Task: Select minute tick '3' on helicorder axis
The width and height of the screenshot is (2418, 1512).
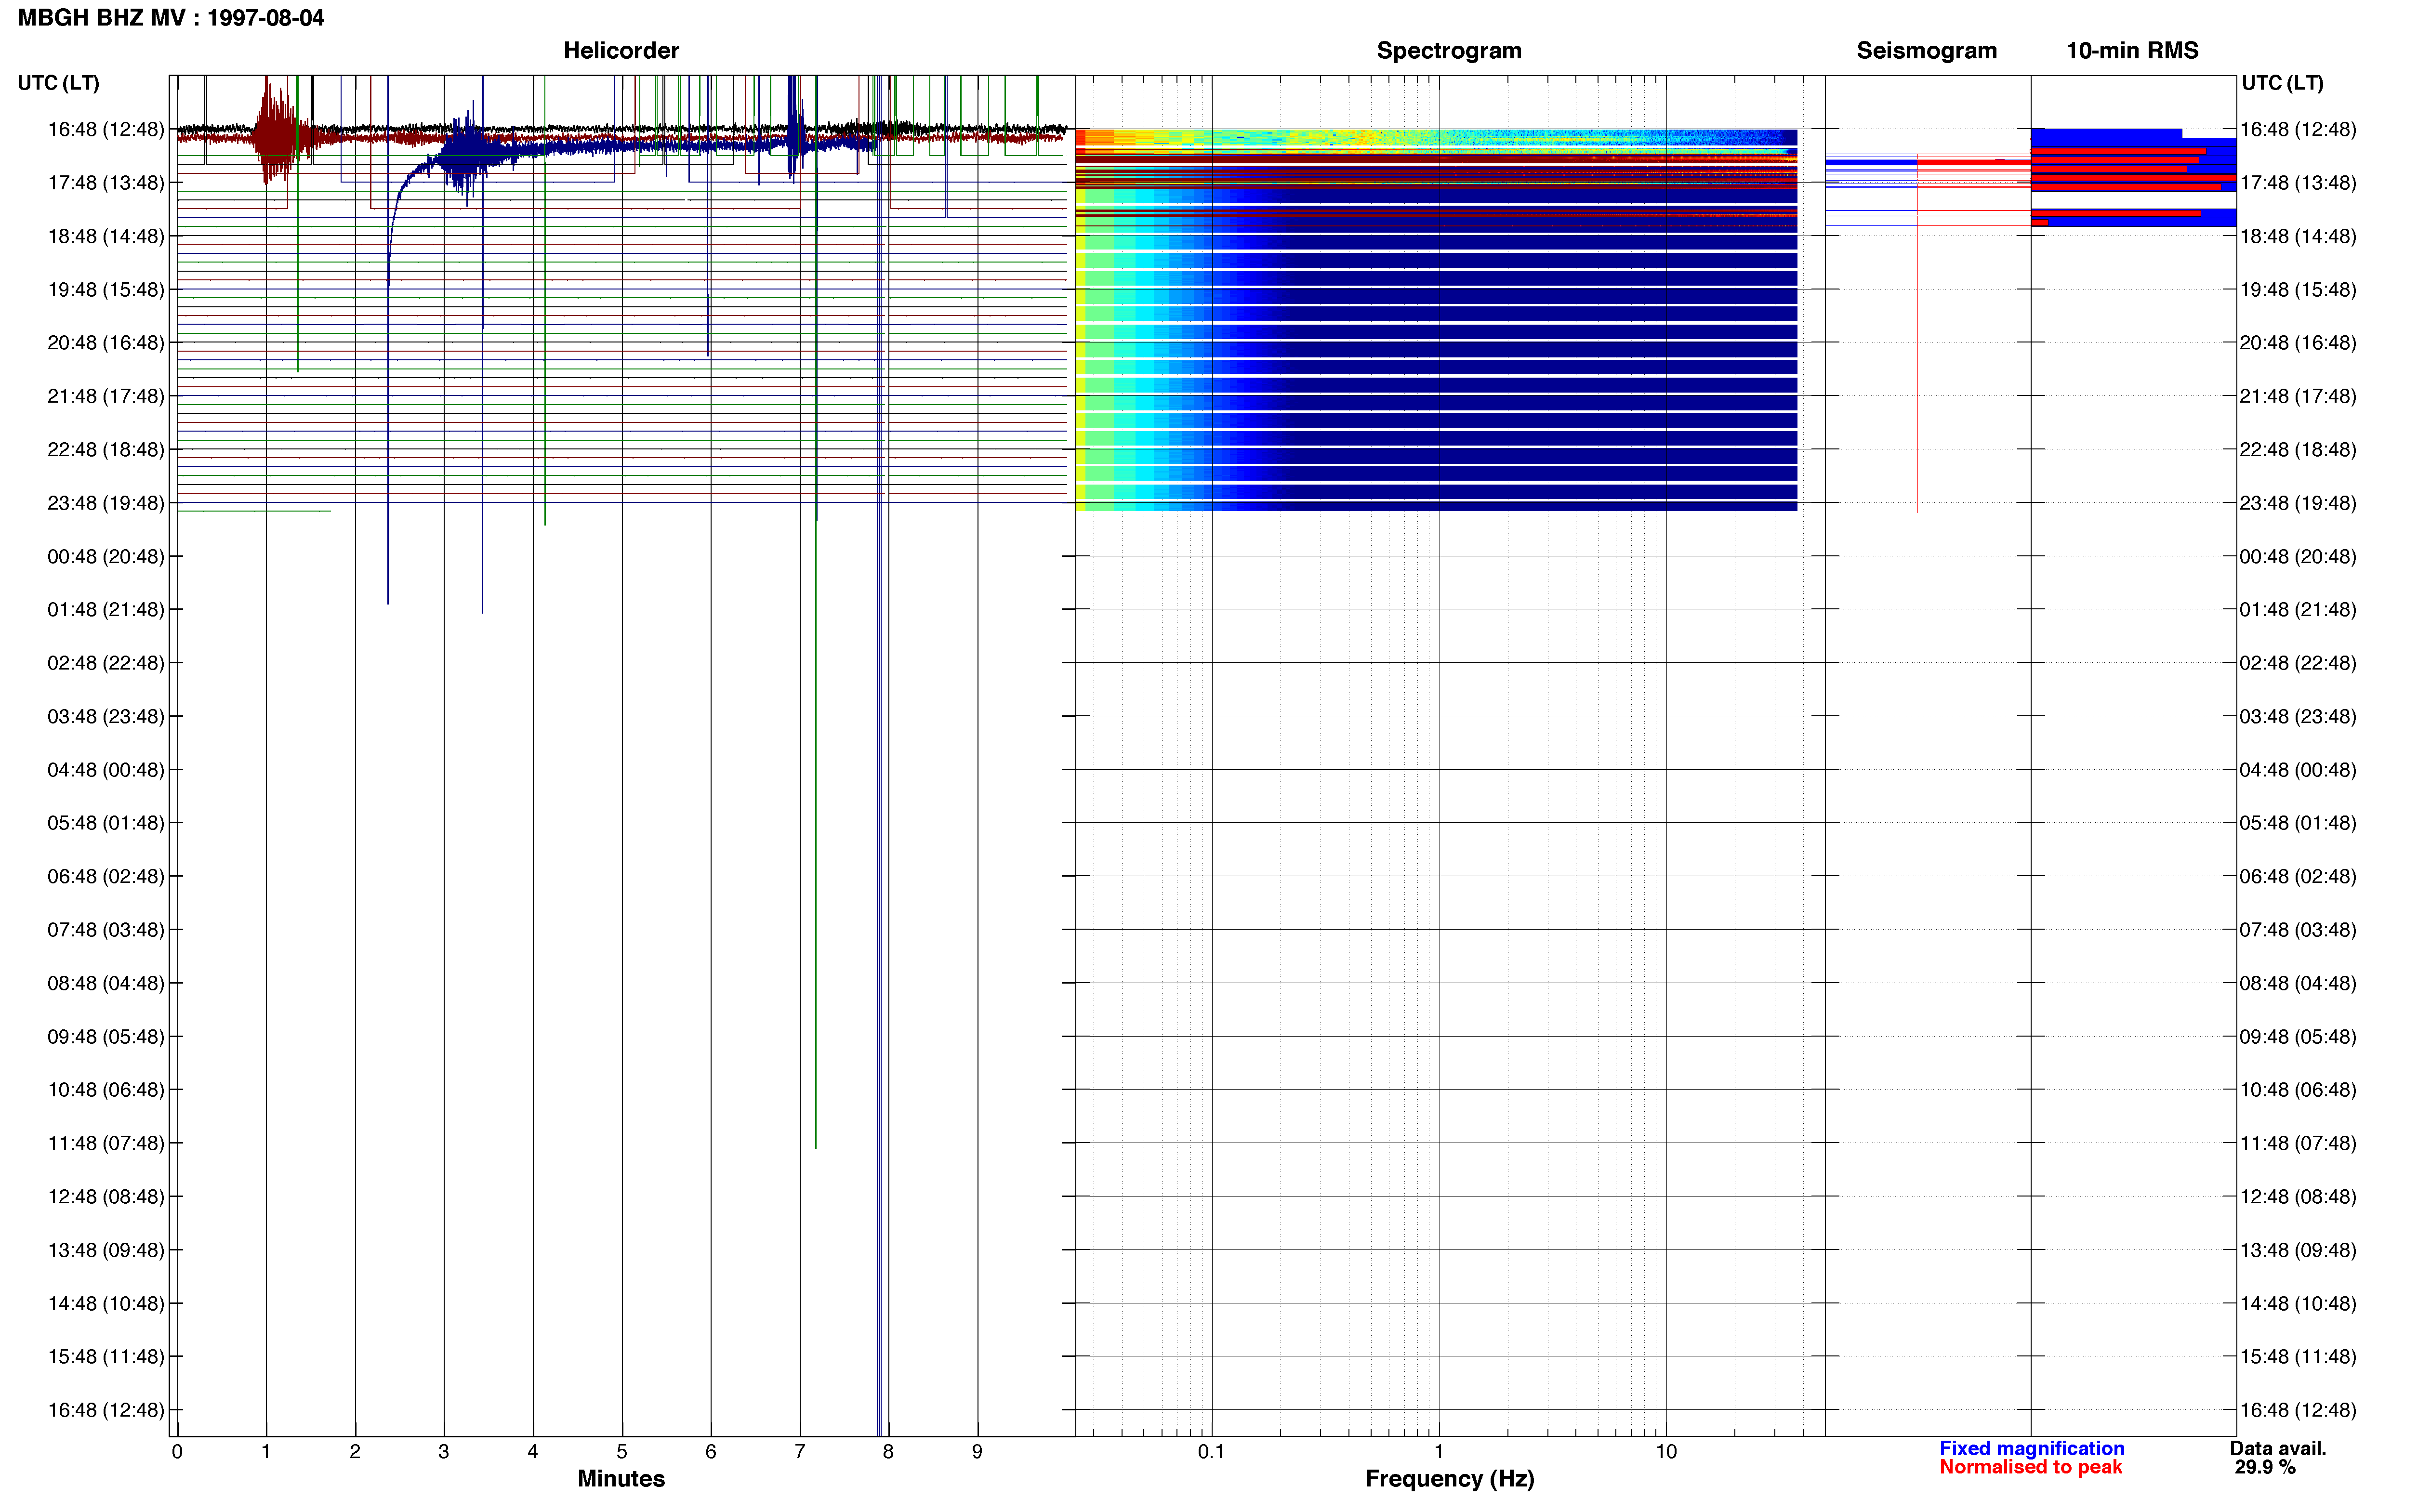Action: pos(444,1452)
